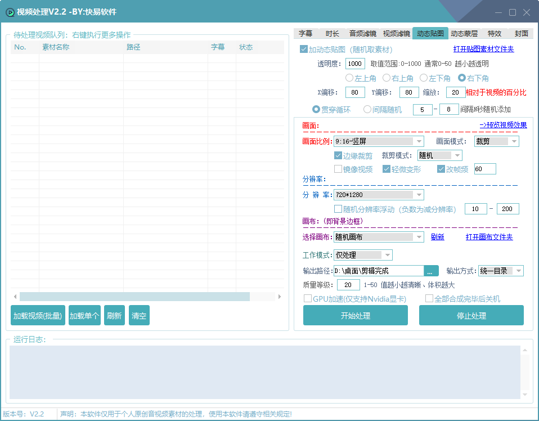Viewport: 539px width, 421px height.
Task: Switch to the 字幕 tab
Action: [x=306, y=33]
